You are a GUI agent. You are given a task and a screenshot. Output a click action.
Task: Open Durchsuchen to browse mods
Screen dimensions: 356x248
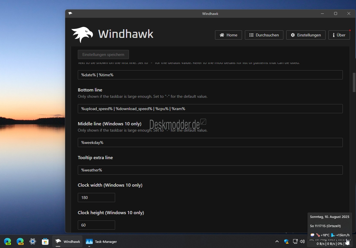click(264, 35)
